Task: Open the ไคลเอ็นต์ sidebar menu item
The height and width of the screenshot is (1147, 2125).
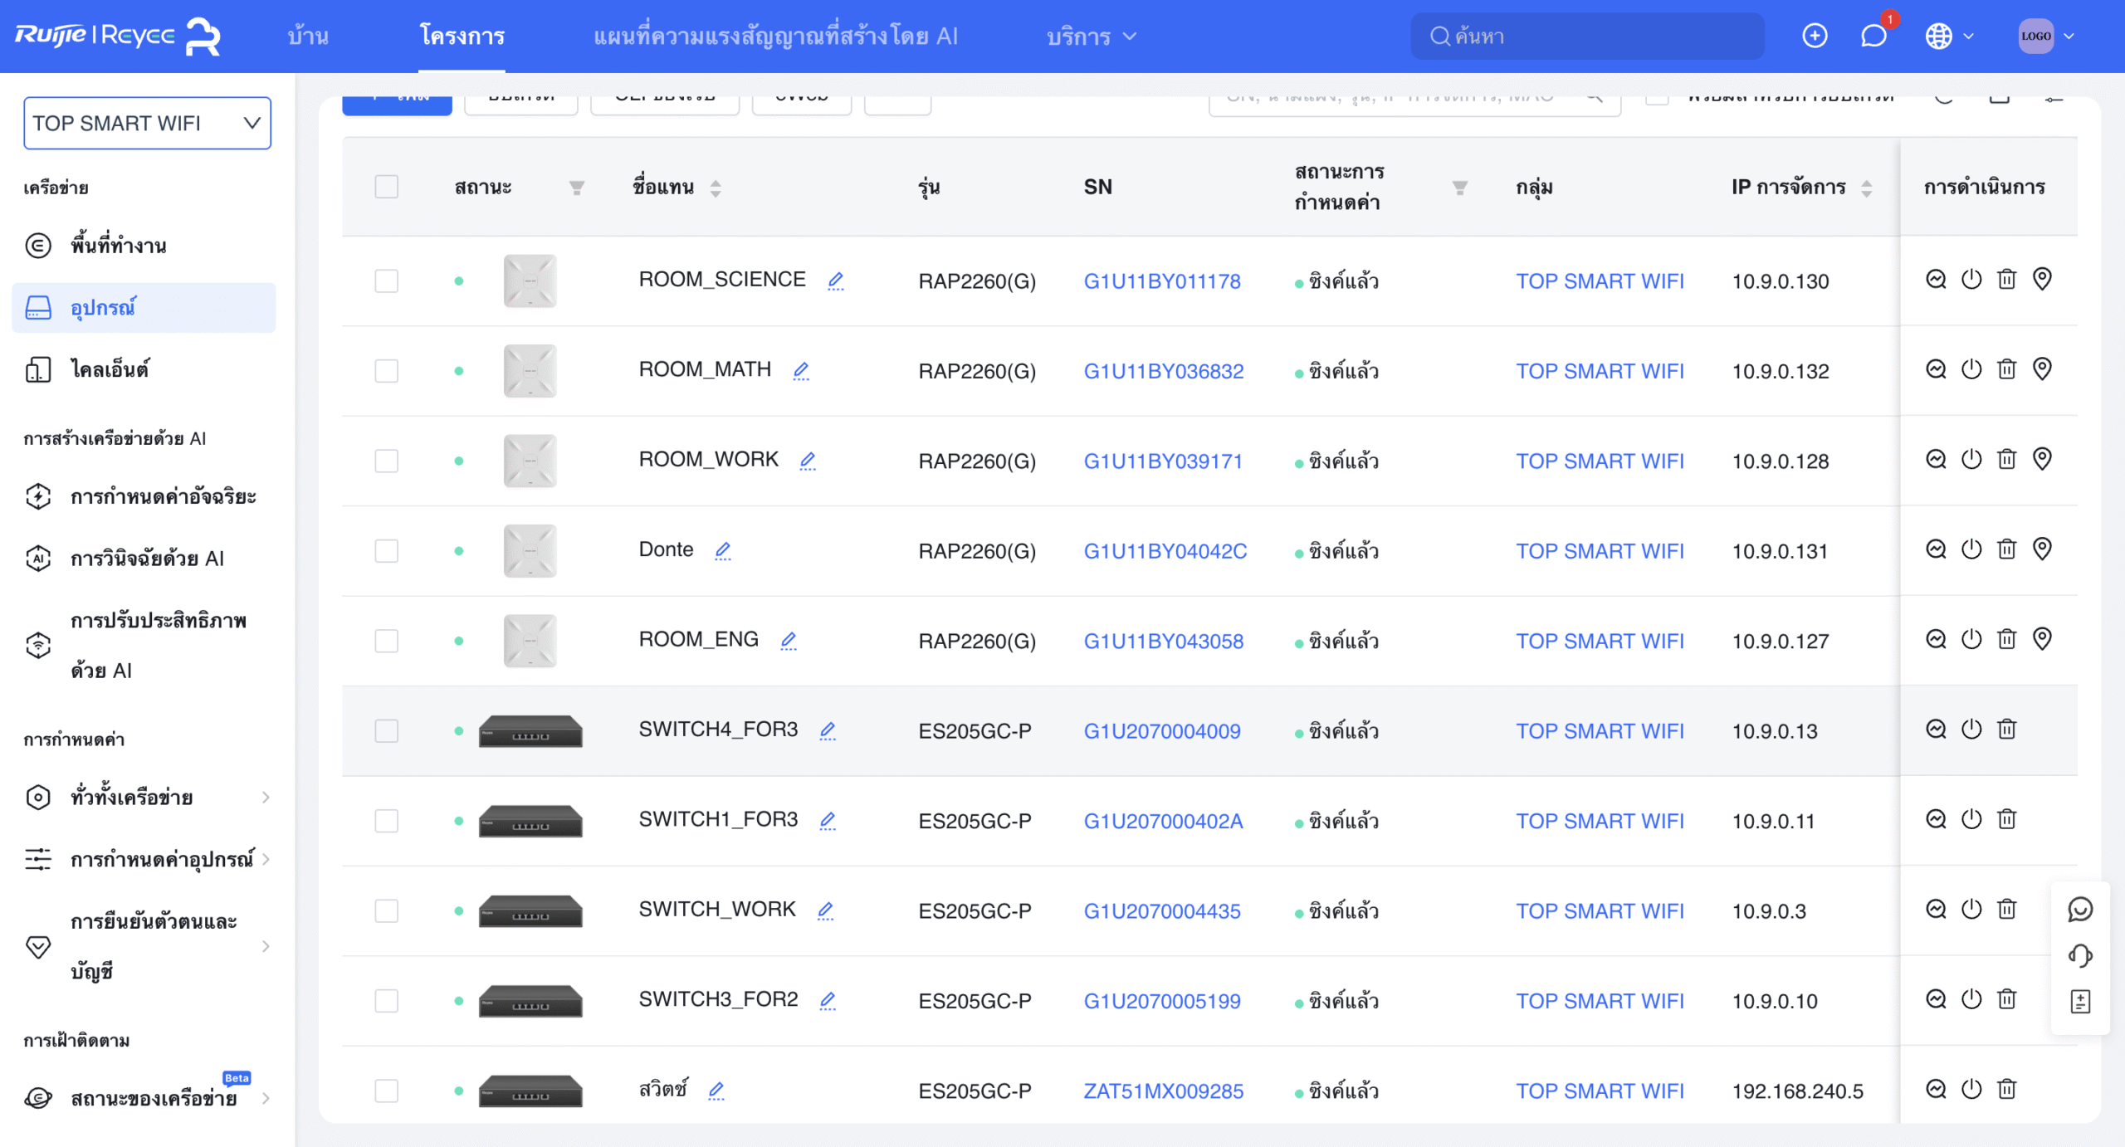Action: 109,369
